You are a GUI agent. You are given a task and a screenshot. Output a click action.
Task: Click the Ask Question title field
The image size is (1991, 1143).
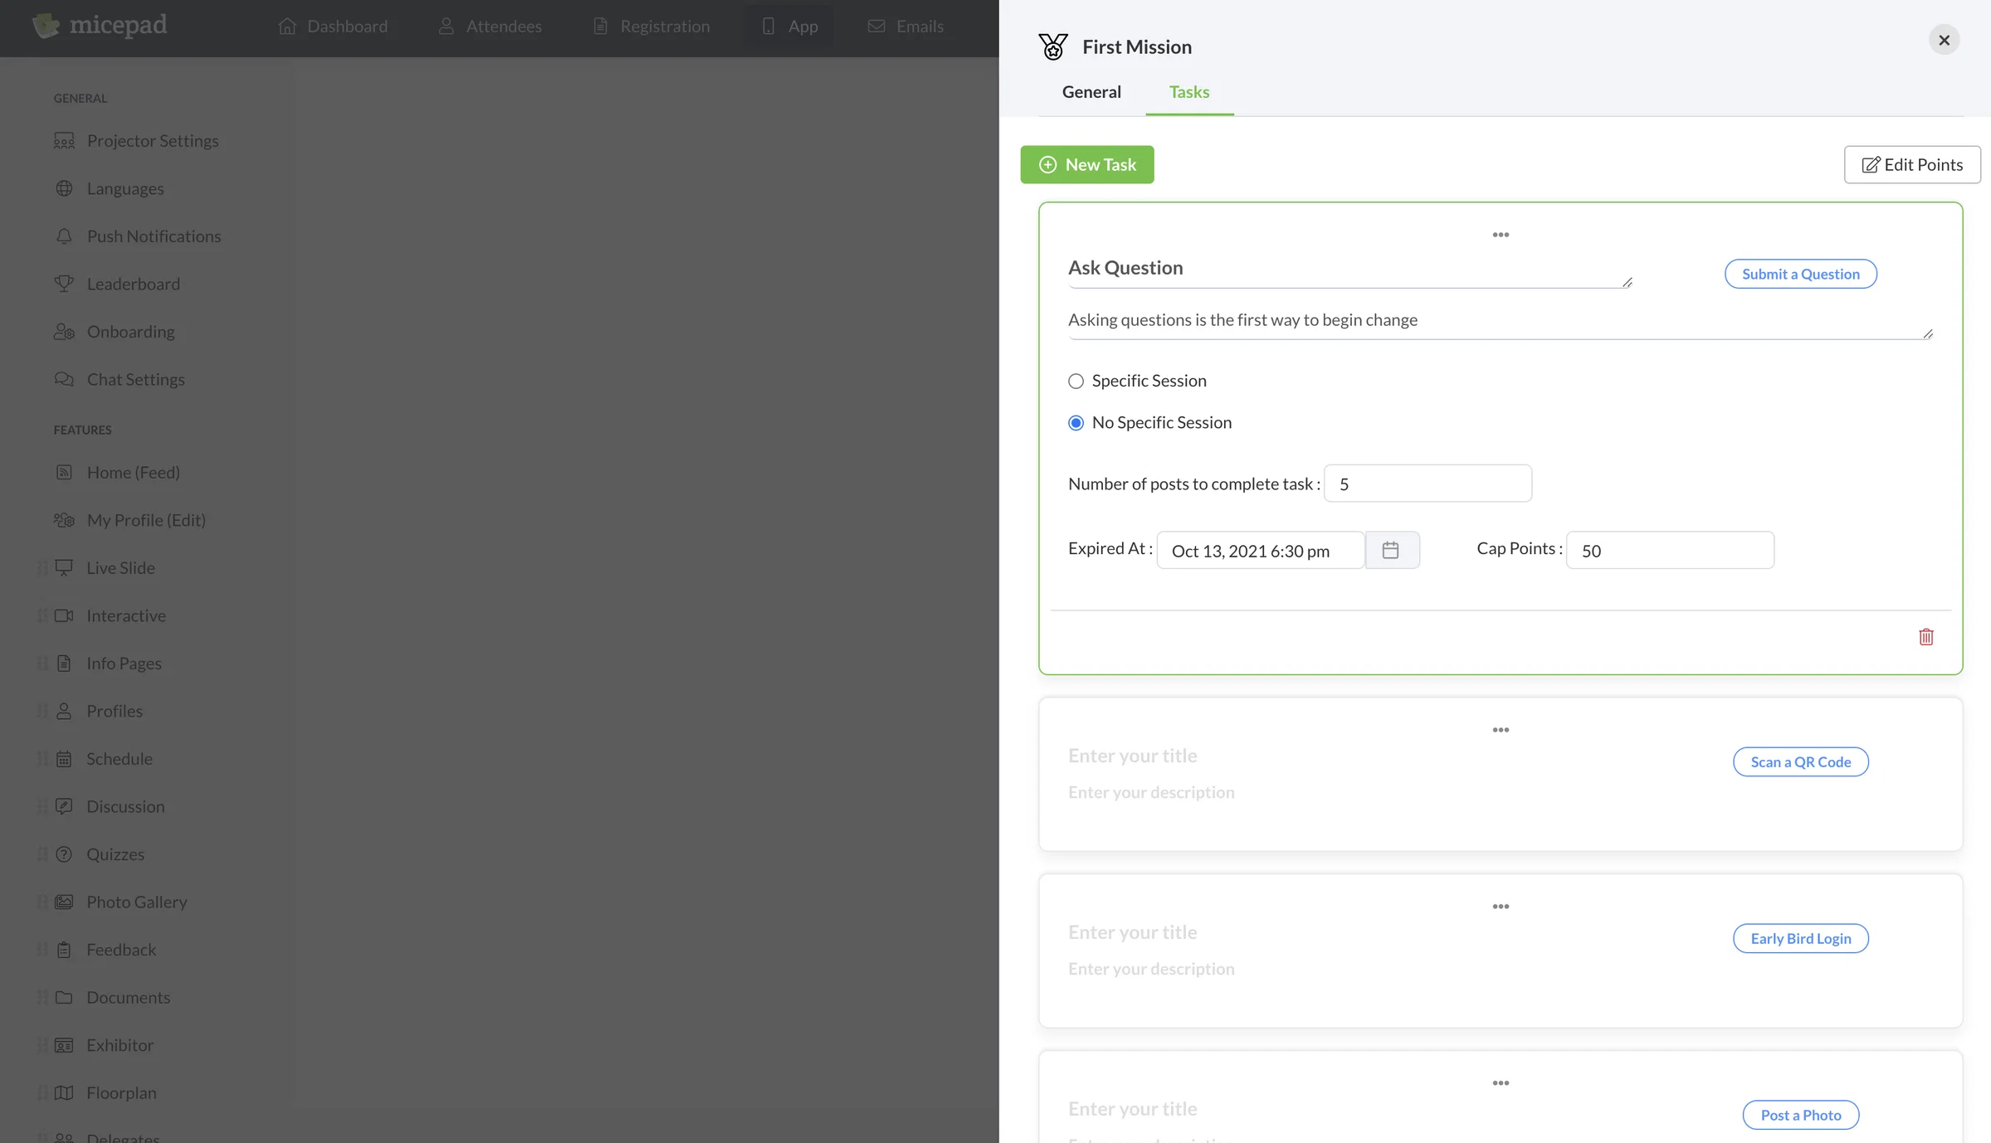pyautogui.click(x=1350, y=269)
